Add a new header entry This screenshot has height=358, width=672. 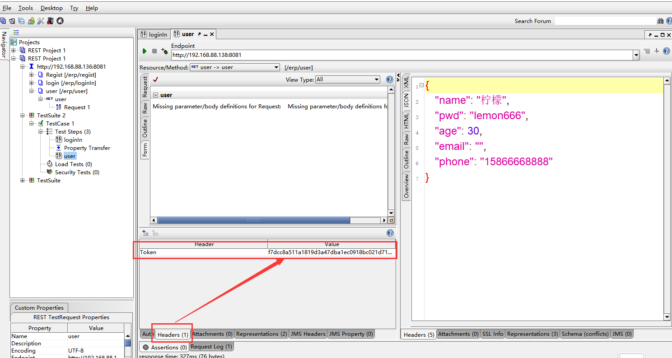tap(145, 233)
